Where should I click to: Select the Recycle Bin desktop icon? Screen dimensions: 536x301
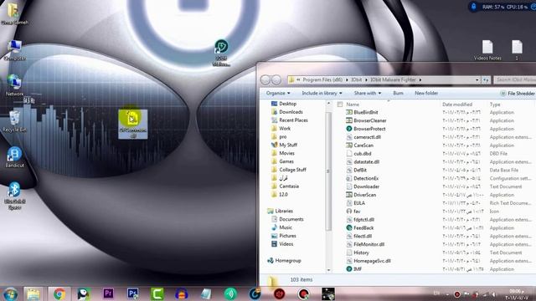point(14,121)
